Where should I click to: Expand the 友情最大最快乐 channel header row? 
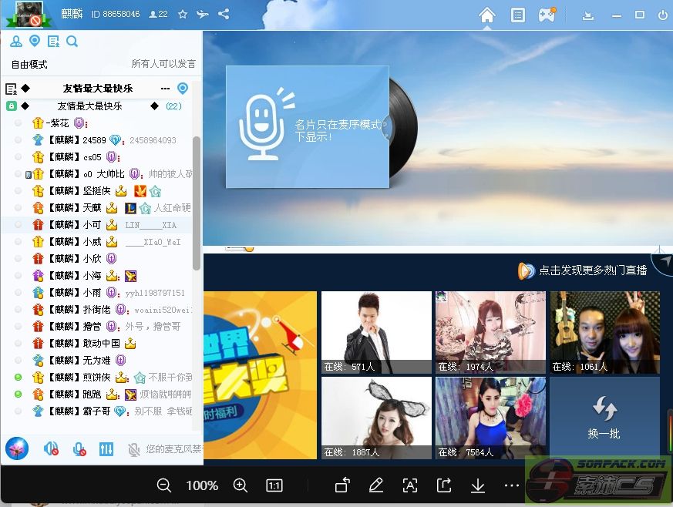97,89
